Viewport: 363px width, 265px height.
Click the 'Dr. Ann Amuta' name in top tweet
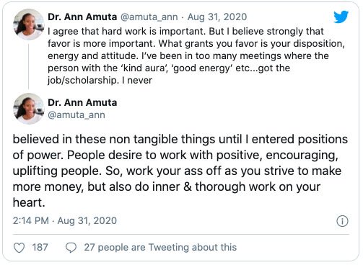point(82,17)
